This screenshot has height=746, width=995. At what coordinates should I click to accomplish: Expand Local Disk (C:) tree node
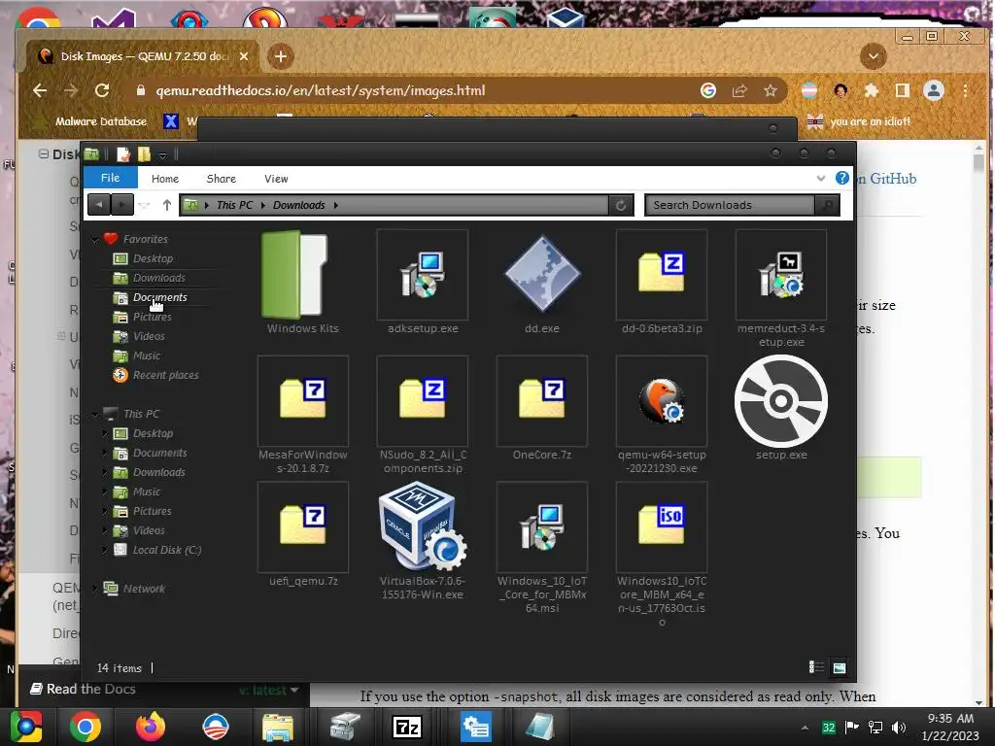[105, 550]
